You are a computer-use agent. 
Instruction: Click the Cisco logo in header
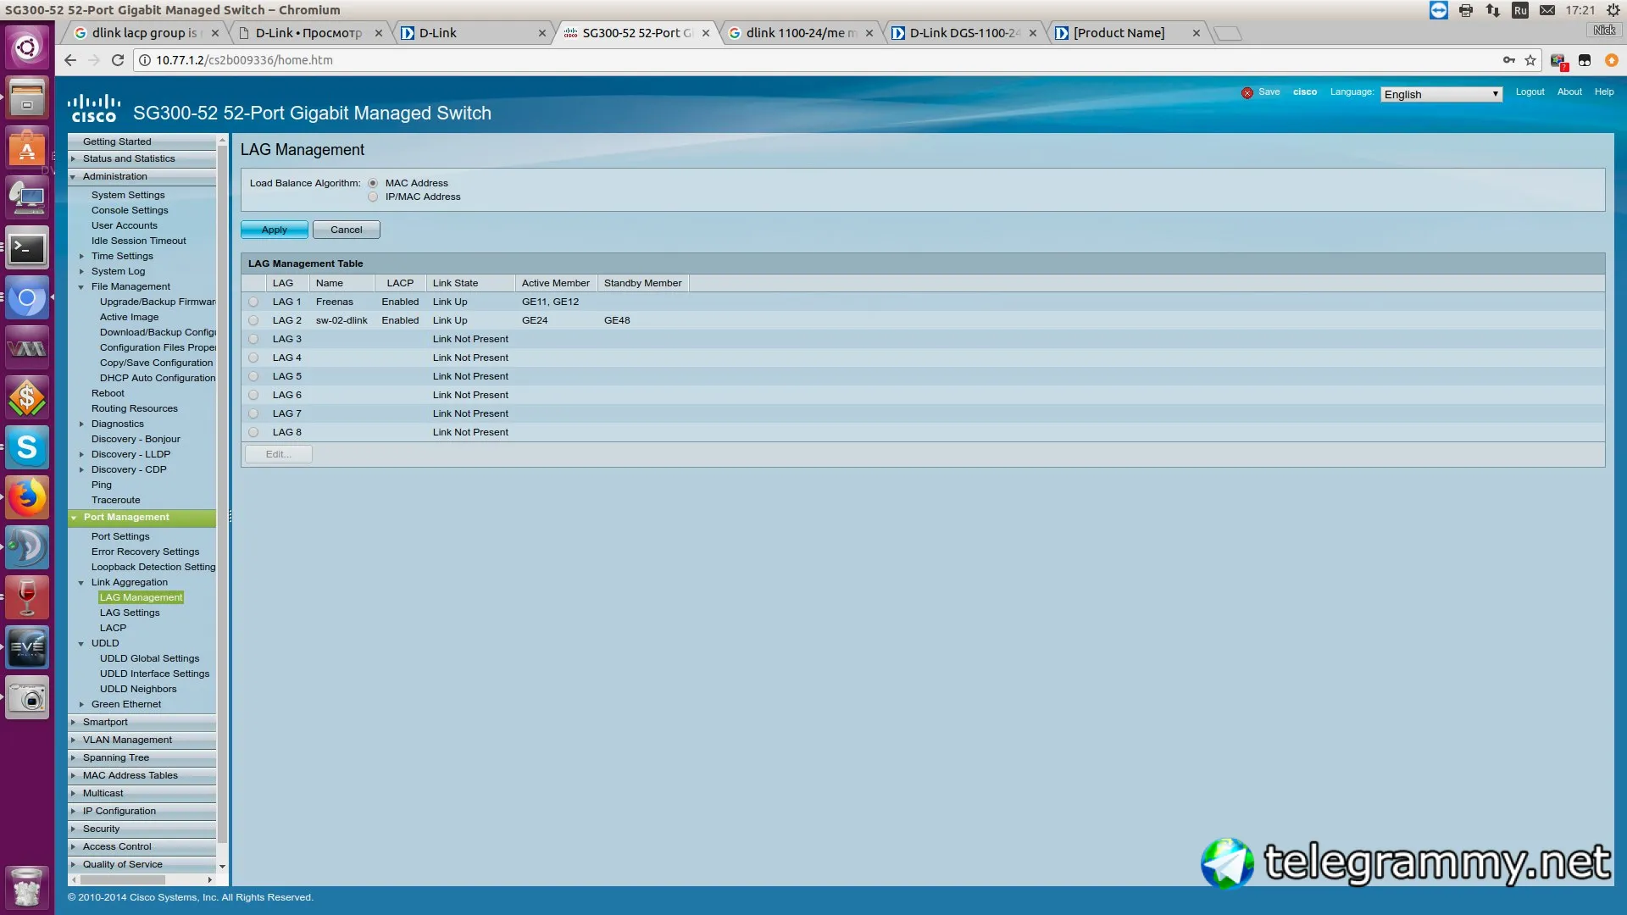click(x=93, y=109)
